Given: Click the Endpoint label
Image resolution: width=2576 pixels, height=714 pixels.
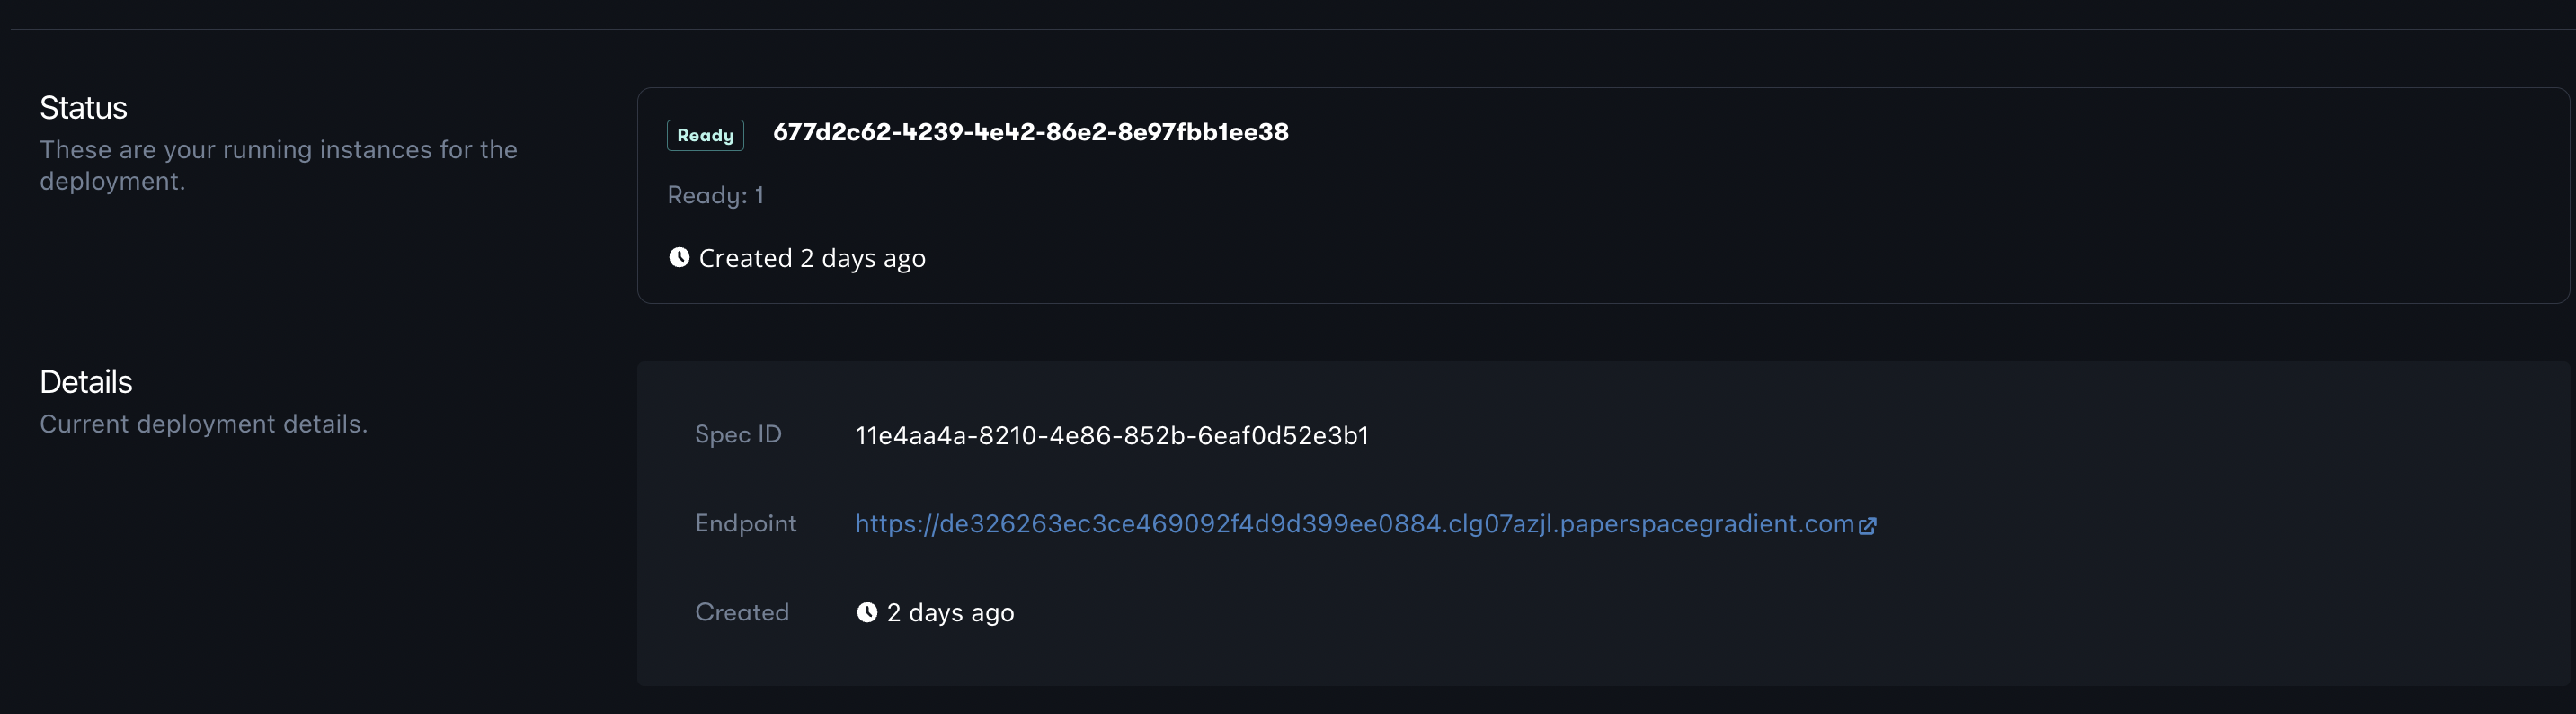Looking at the screenshot, I should [x=745, y=523].
